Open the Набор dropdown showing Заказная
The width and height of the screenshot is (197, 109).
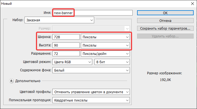(59, 20)
